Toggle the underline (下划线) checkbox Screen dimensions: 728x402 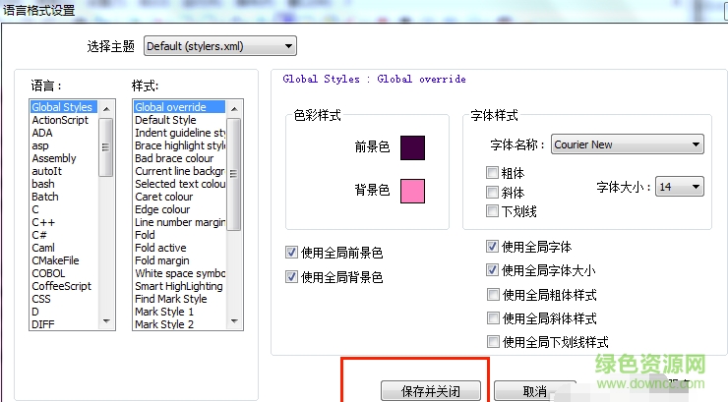pyautogui.click(x=493, y=211)
